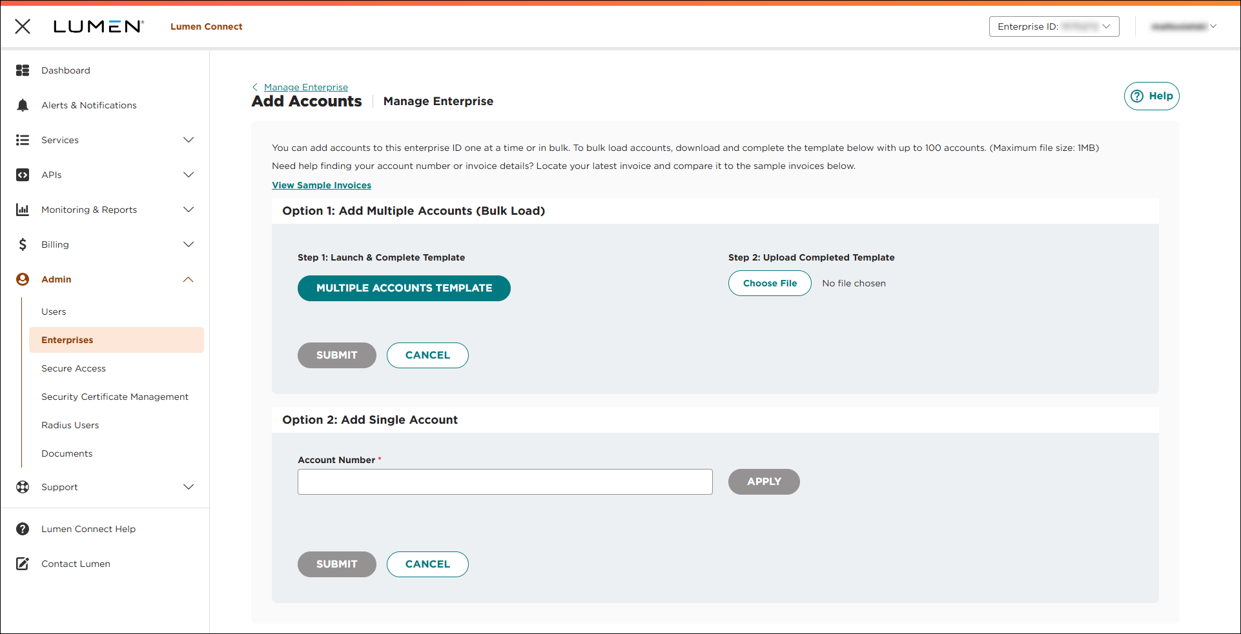Collapse the Admin section chevron

[188, 279]
